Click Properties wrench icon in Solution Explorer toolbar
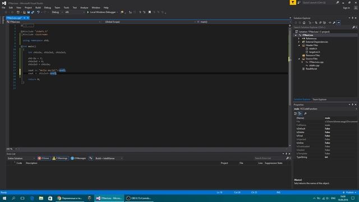The height and width of the screenshot is (202, 359). [x=334, y=22]
